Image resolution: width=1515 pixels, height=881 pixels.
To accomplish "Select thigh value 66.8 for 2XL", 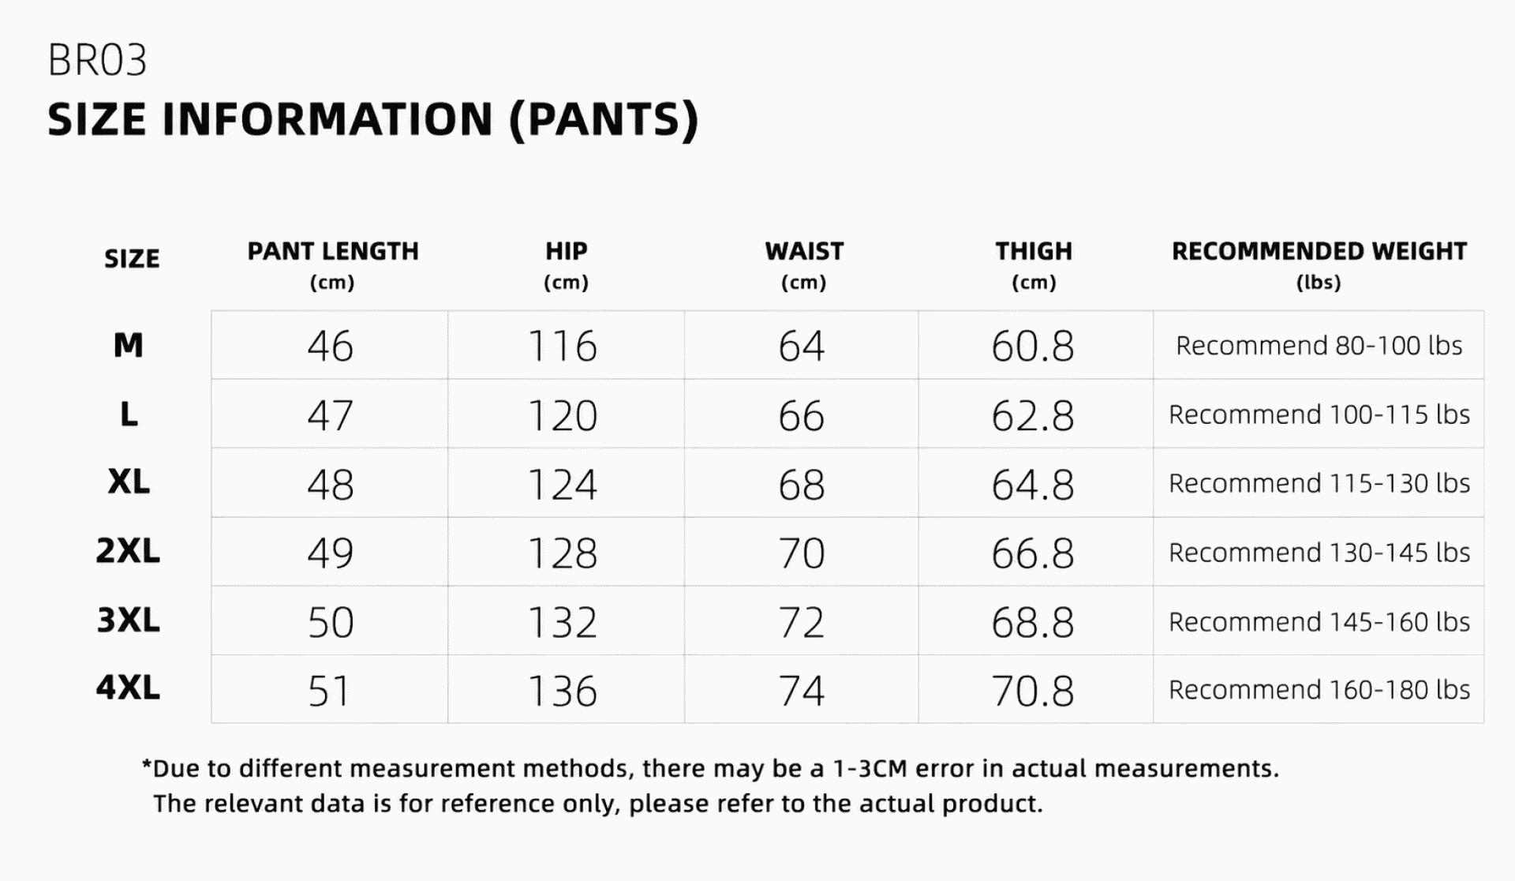I will [x=1033, y=553].
